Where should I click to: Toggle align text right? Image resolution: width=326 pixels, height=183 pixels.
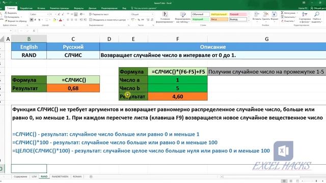click(76, 20)
